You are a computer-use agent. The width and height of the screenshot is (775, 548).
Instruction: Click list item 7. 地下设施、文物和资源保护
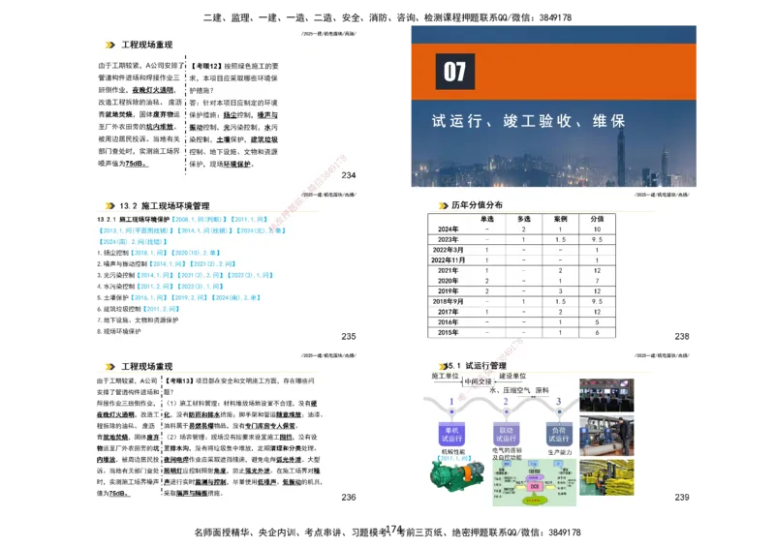coord(138,320)
